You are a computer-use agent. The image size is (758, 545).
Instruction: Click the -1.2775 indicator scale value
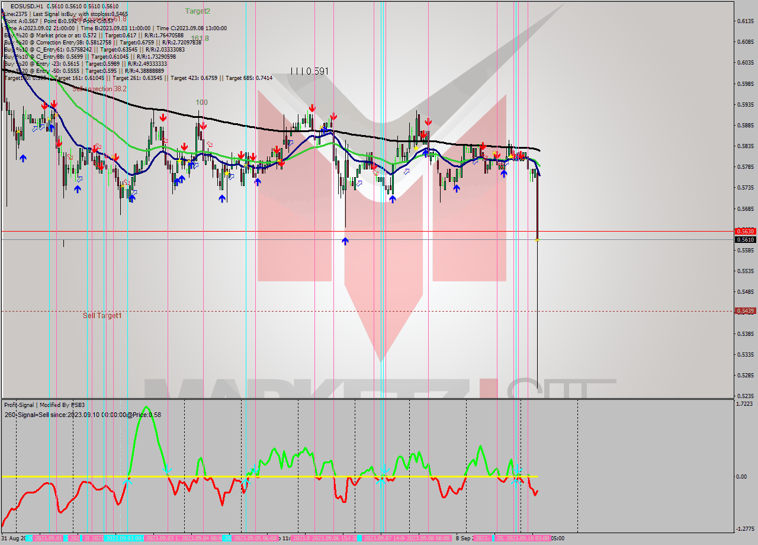(x=744, y=528)
